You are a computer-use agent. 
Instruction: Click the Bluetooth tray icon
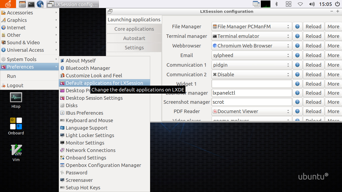277,4
